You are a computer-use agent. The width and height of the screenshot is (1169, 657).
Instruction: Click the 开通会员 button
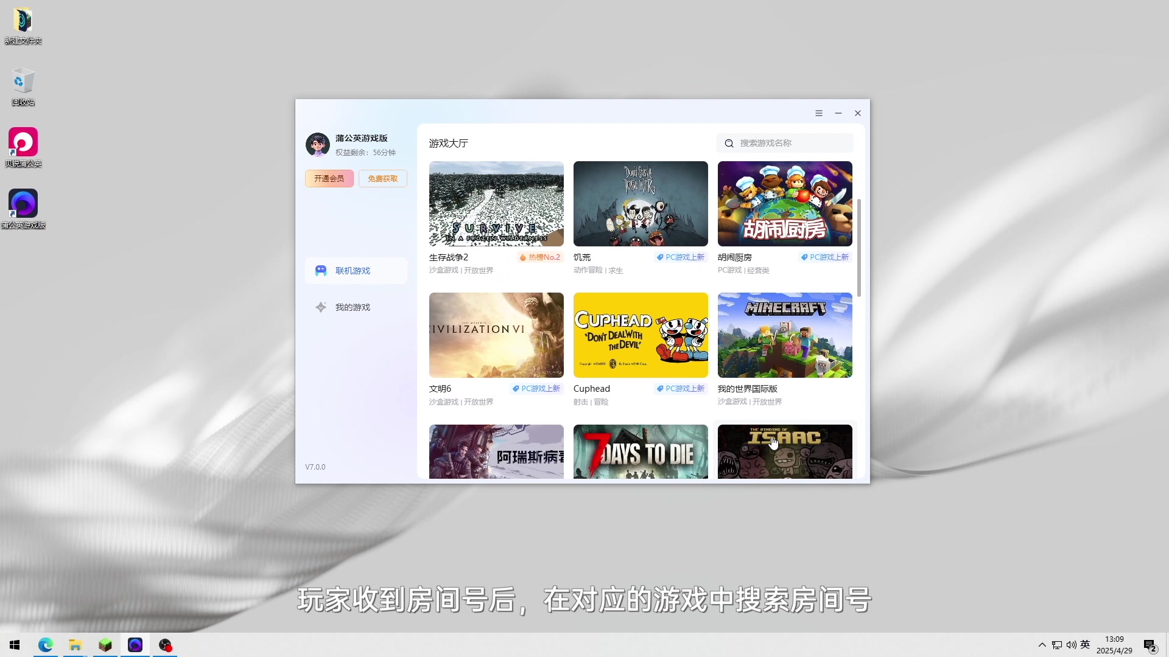(x=329, y=179)
